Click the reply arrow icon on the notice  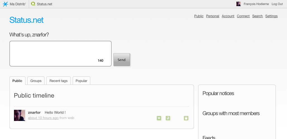[x=168, y=118]
